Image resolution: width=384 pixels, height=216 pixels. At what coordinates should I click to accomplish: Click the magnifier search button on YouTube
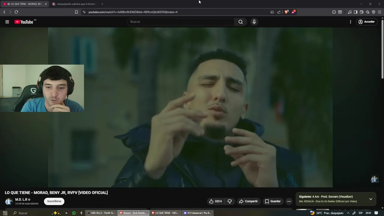241,22
